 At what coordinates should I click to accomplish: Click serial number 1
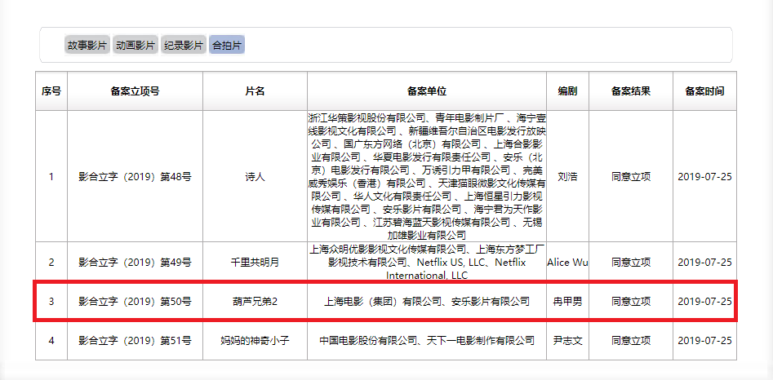(51, 177)
